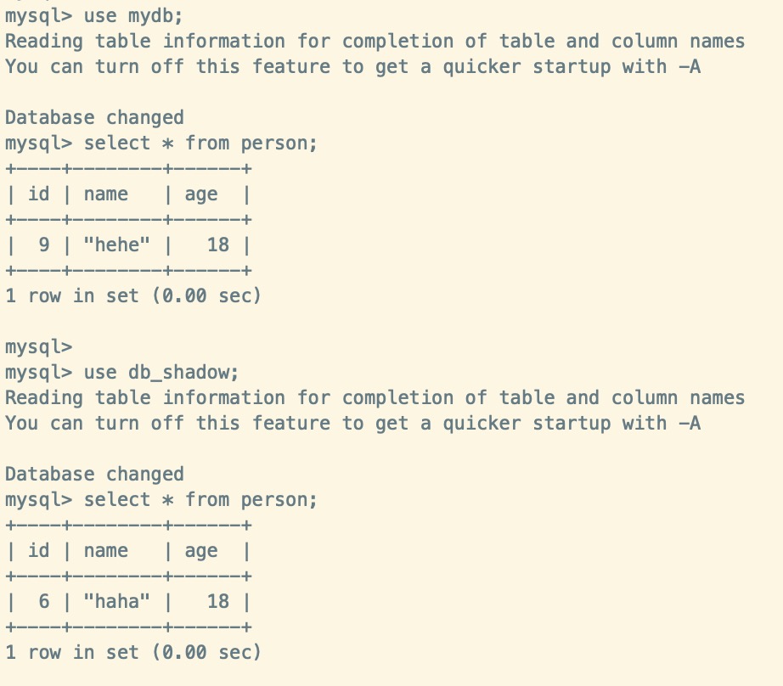Click the age header in the db_shadow result table
Screen dimensions: 783x686
pyautogui.click(x=201, y=551)
